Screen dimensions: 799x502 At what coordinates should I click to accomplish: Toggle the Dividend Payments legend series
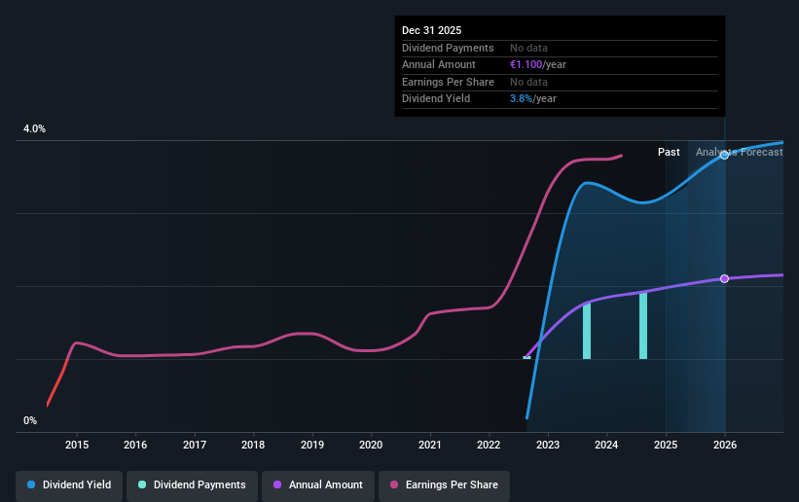[192, 484]
